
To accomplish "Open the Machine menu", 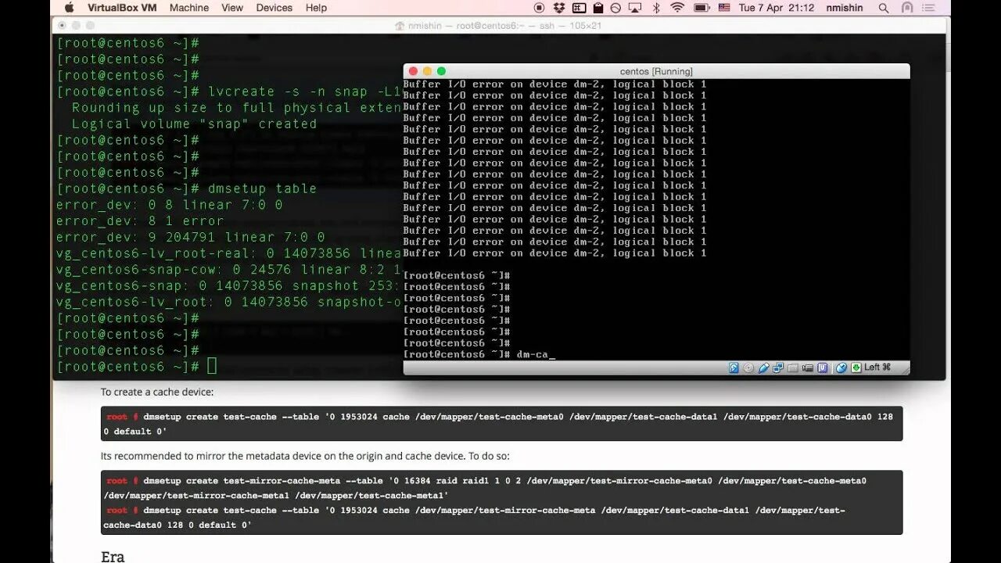I will coord(189,8).
